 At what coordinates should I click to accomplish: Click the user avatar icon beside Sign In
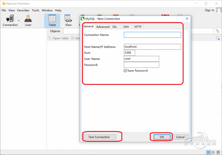pyautogui.click(x=219, y=10)
